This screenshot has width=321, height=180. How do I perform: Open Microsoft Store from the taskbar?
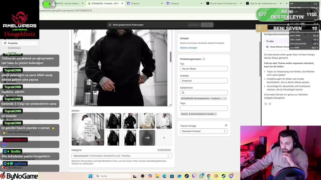pyautogui.click(x=172, y=176)
